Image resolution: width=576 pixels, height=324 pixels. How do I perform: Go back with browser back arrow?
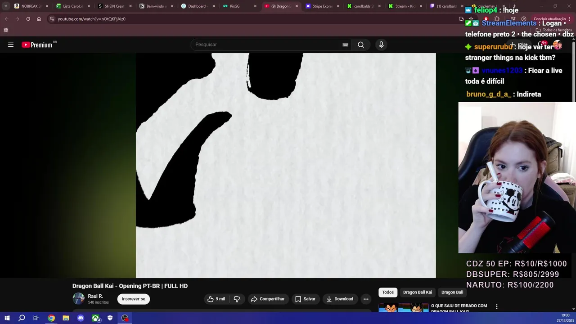coord(6,19)
